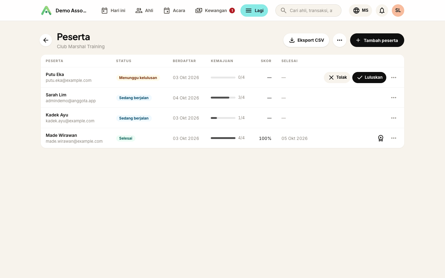Click the Kewangan notification badge
445x278 pixels.
click(232, 11)
